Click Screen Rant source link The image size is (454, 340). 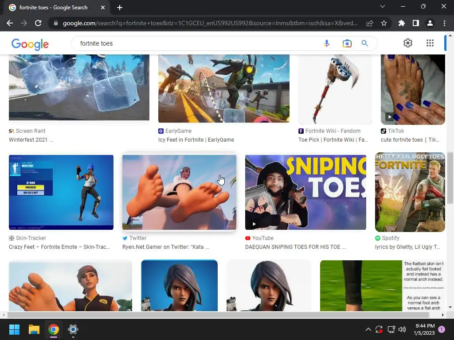(27, 131)
